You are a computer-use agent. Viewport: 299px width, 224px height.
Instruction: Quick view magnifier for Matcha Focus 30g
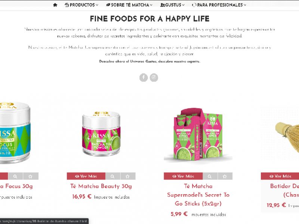(15, 176)
